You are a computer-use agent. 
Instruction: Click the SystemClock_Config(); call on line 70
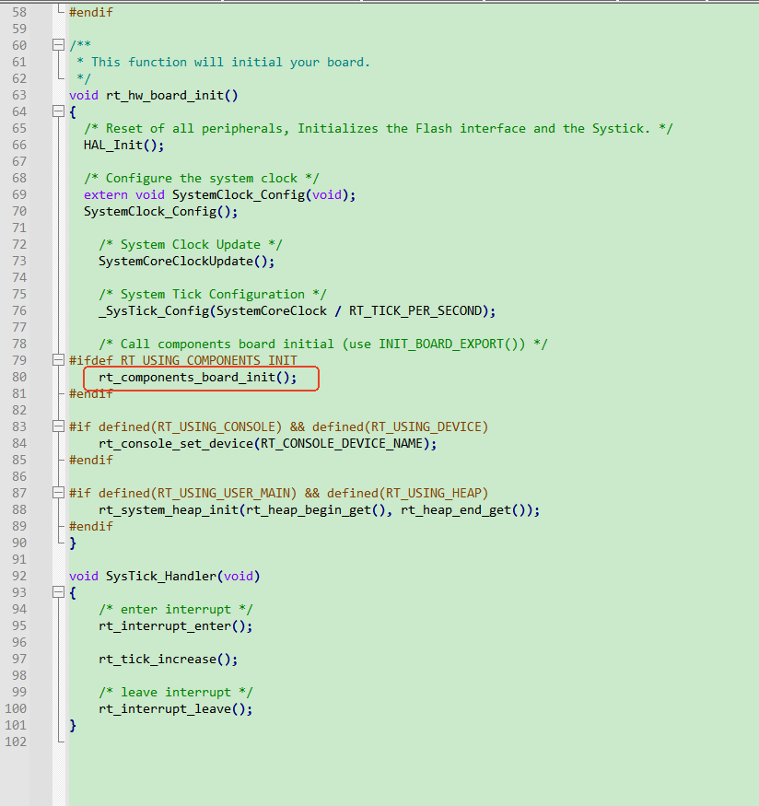point(161,211)
